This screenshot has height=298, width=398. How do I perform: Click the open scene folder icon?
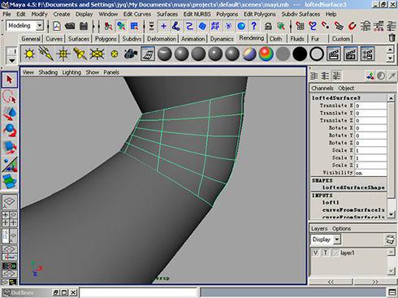(x=70, y=26)
